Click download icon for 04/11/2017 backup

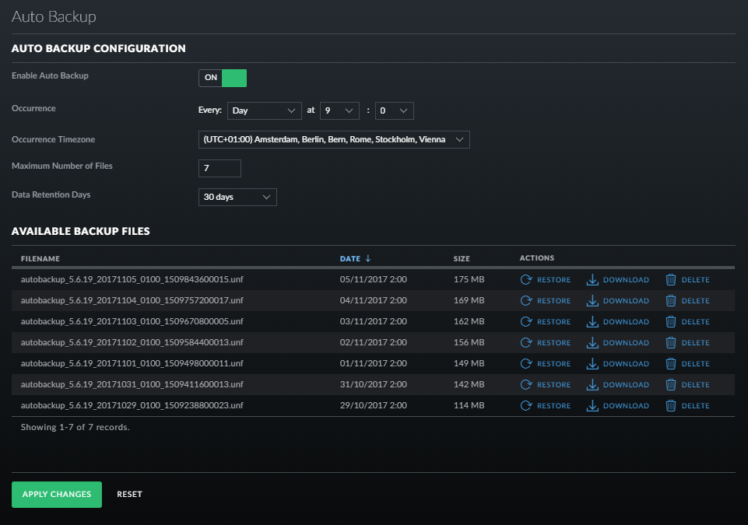click(592, 301)
